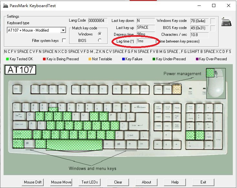Click the Tab key on the keyboard image

pyautogui.click(x=19, y=116)
